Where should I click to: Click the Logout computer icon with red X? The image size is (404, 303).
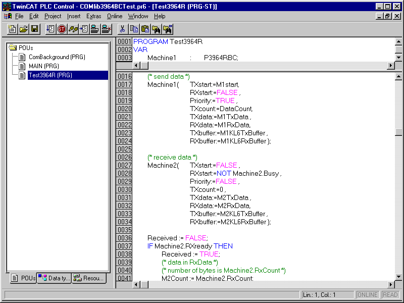point(106,29)
